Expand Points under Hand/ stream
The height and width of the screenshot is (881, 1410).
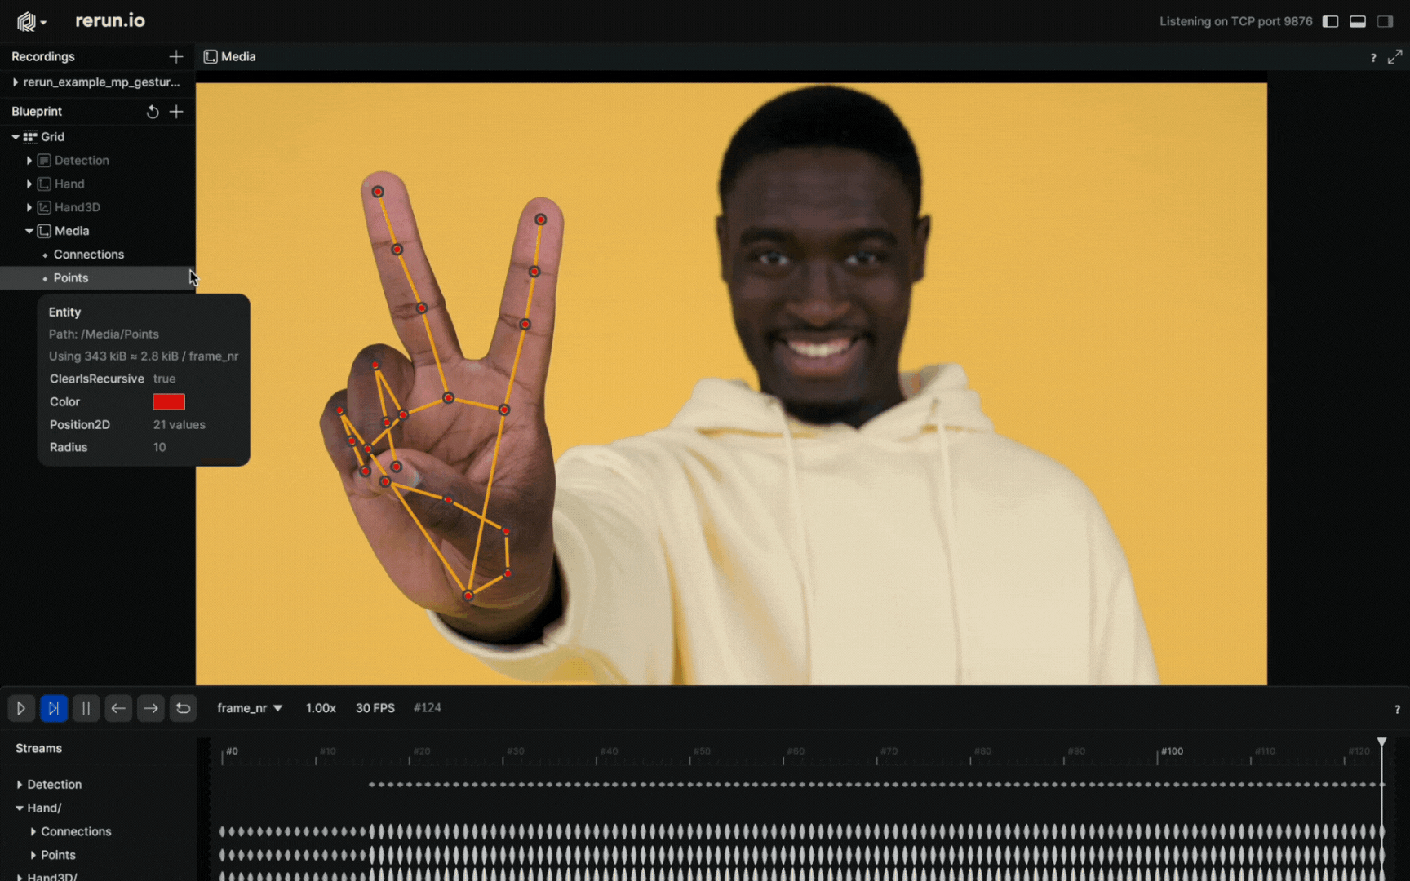(33, 855)
